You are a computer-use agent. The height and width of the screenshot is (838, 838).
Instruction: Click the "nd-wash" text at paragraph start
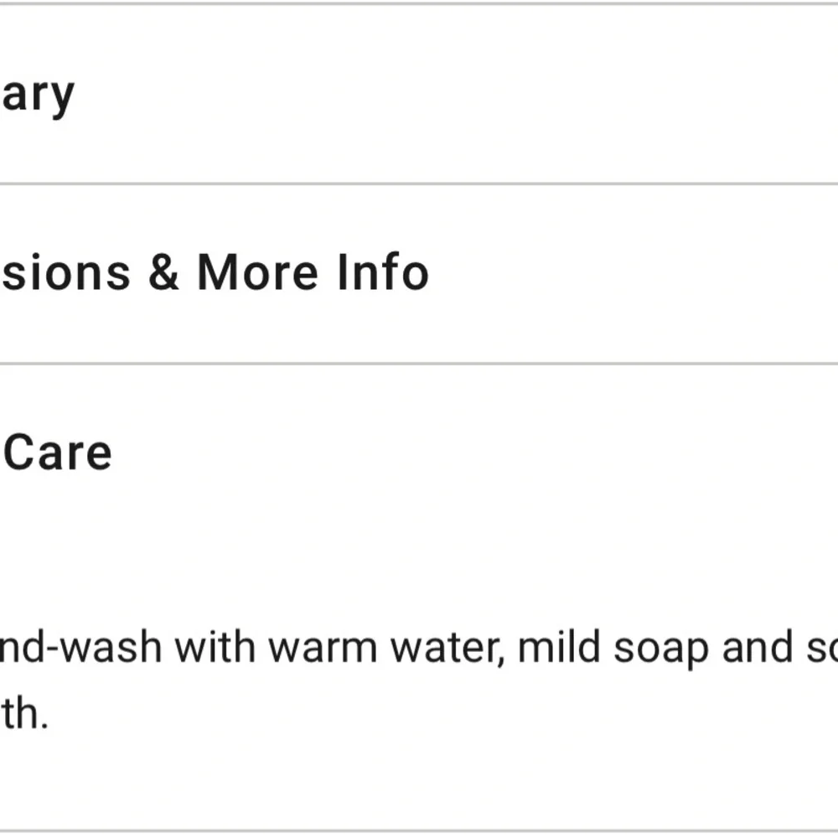(80, 648)
